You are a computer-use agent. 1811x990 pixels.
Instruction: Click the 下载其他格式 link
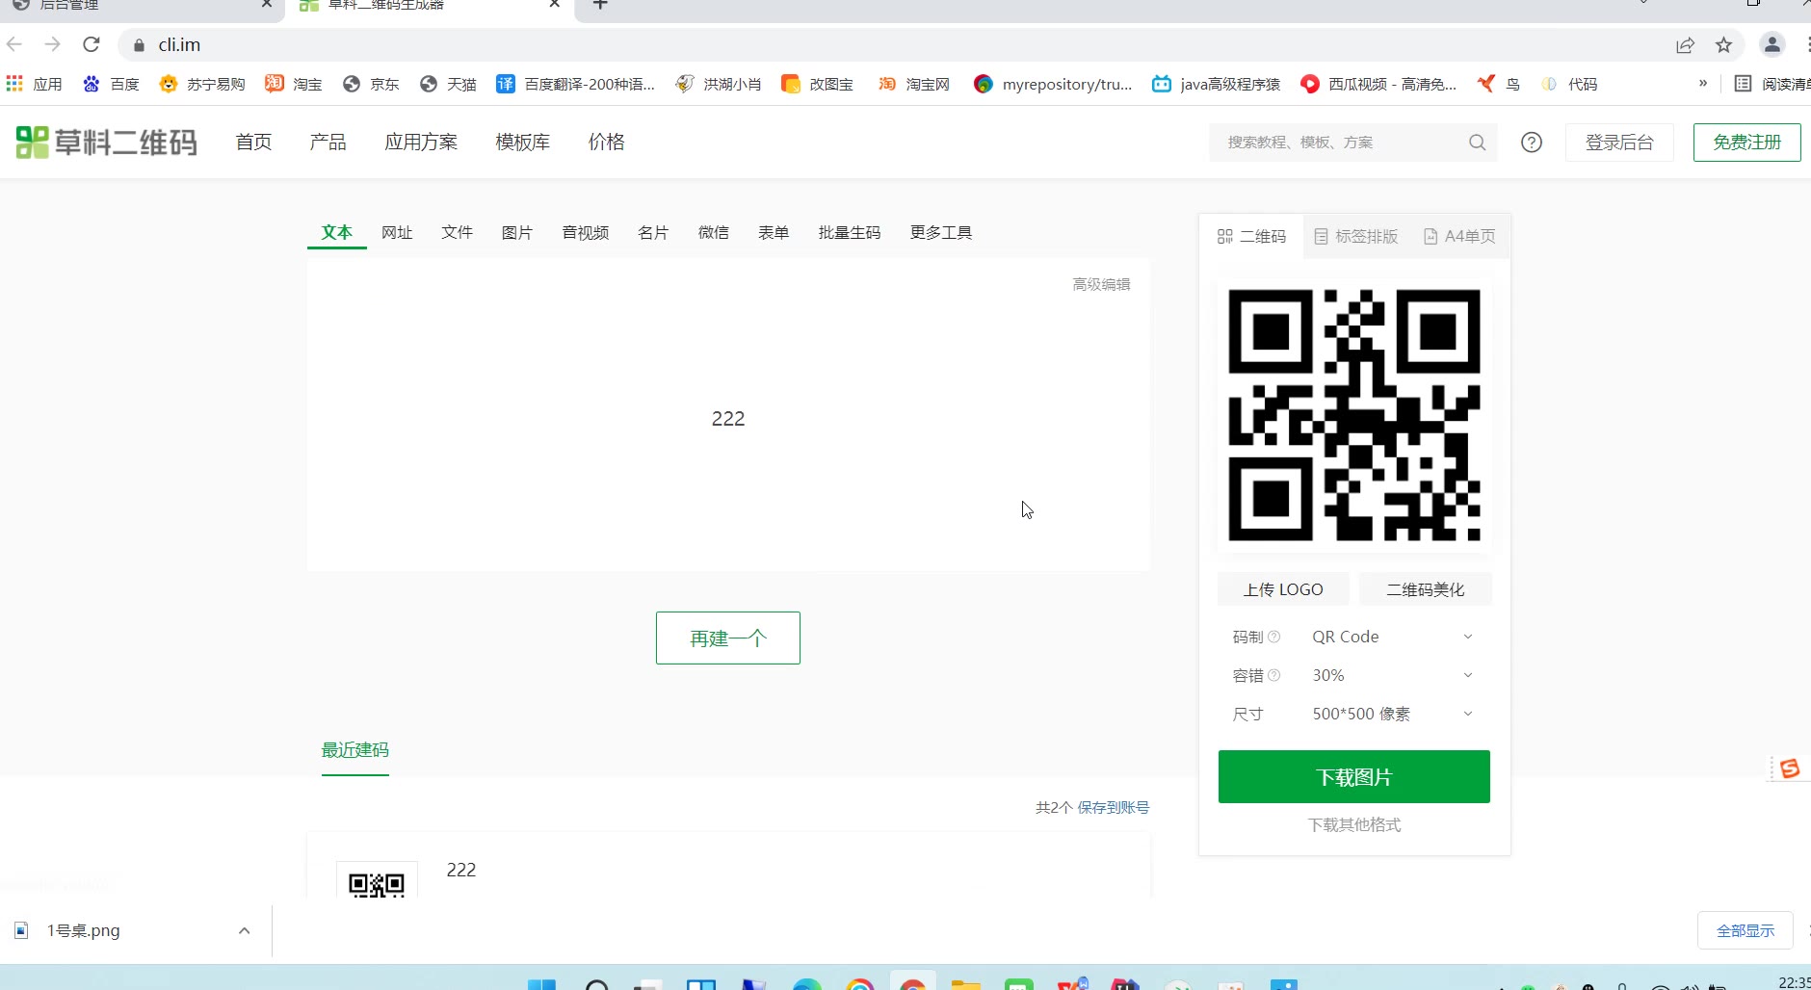click(1354, 824)
